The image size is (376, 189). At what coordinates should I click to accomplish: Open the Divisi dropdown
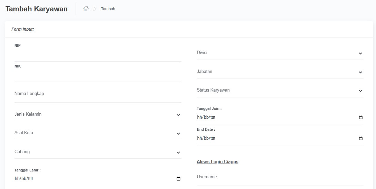(x=280, y=53)
